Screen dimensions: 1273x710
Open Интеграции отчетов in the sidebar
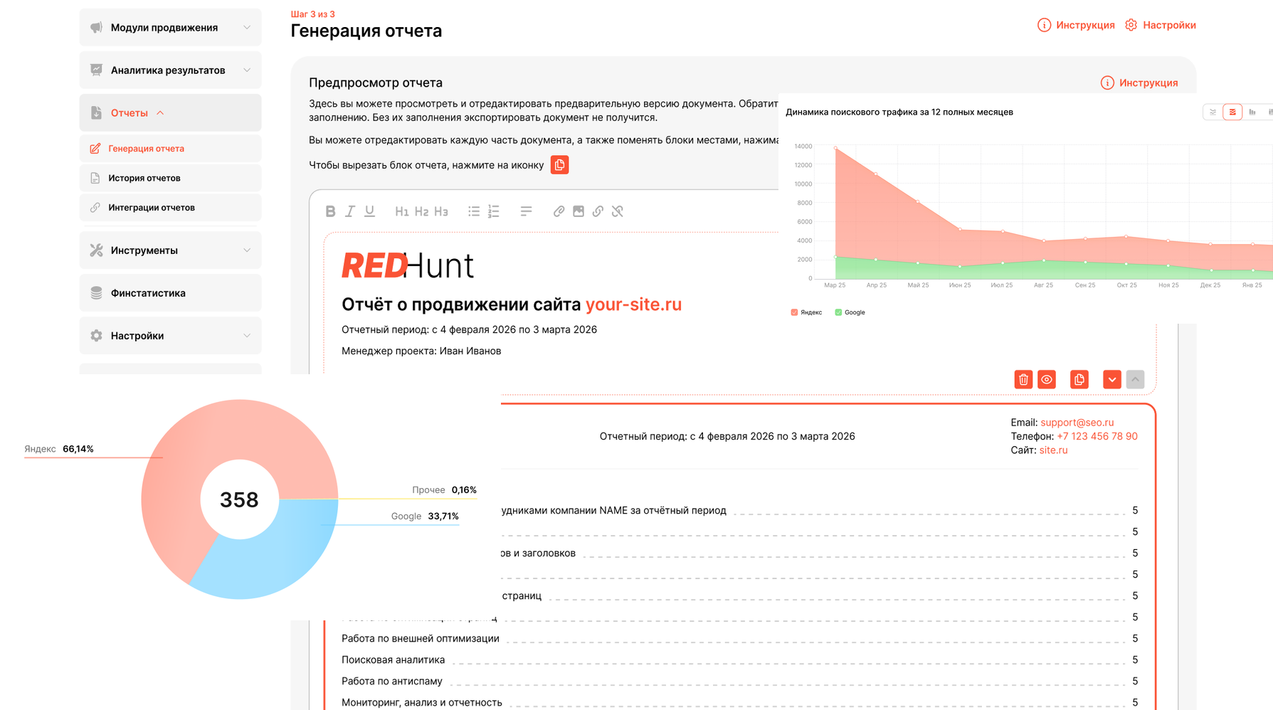170,207
